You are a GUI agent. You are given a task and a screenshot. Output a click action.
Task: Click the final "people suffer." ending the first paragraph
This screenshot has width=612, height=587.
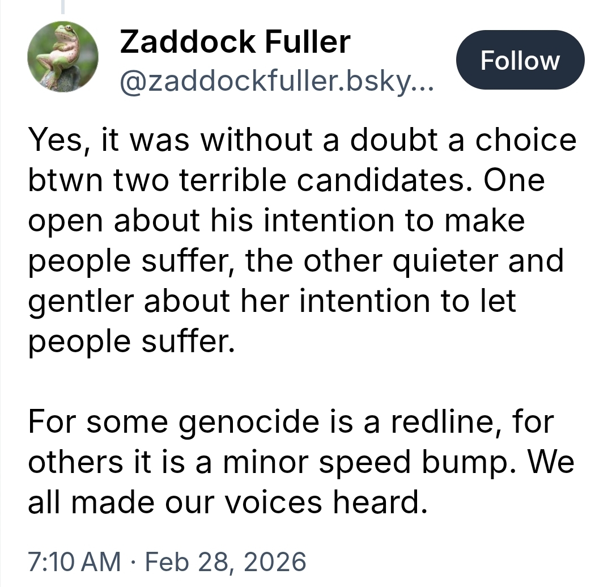click(x=131, y=341)
